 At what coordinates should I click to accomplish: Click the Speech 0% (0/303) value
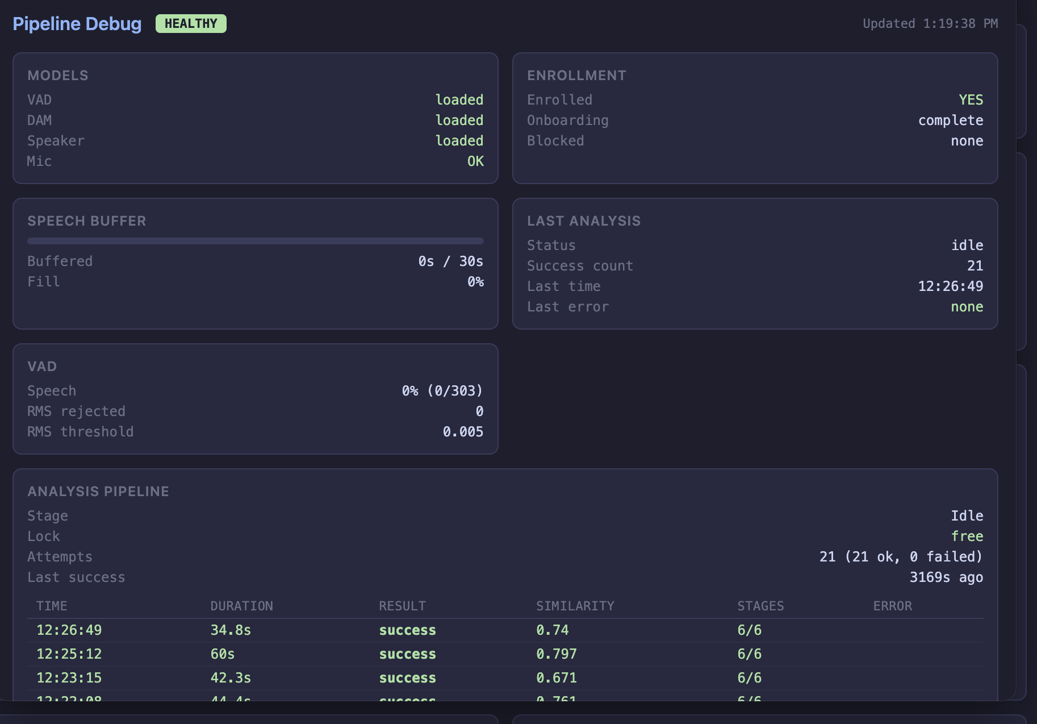tap(442, 391)
